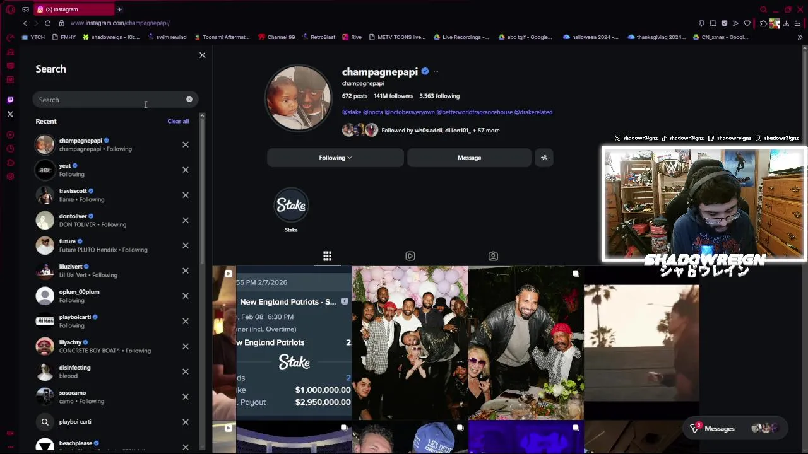Open the floating Messages button
The image size is (808, 454).
(735, 429)
